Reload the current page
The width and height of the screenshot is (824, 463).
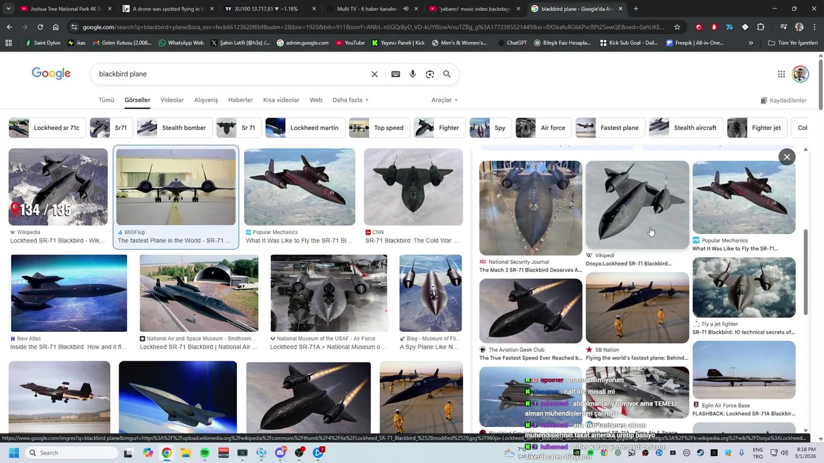(40, 27)
